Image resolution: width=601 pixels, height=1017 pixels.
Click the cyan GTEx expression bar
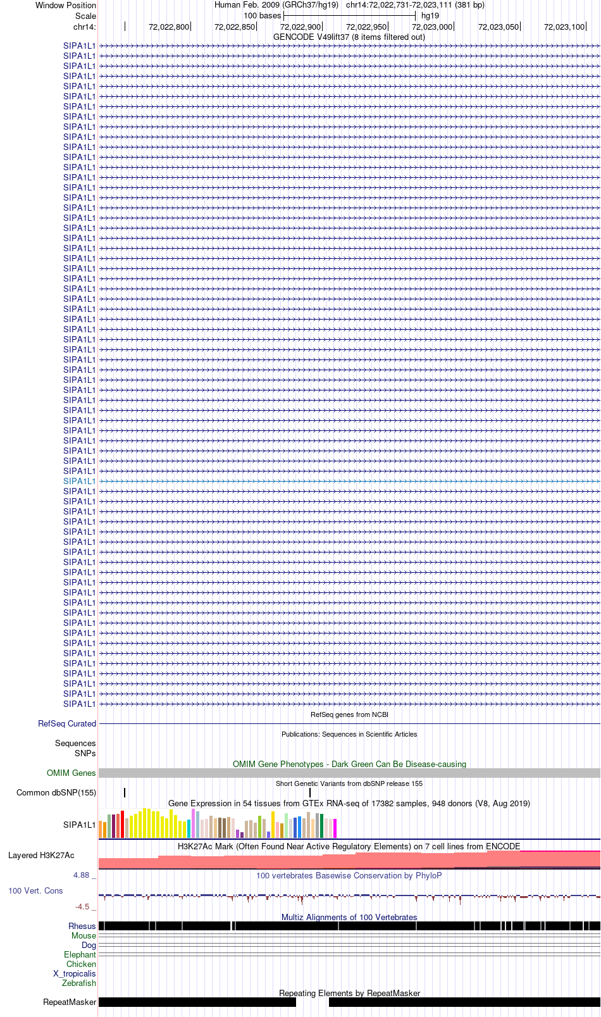(x=189, y=829)
